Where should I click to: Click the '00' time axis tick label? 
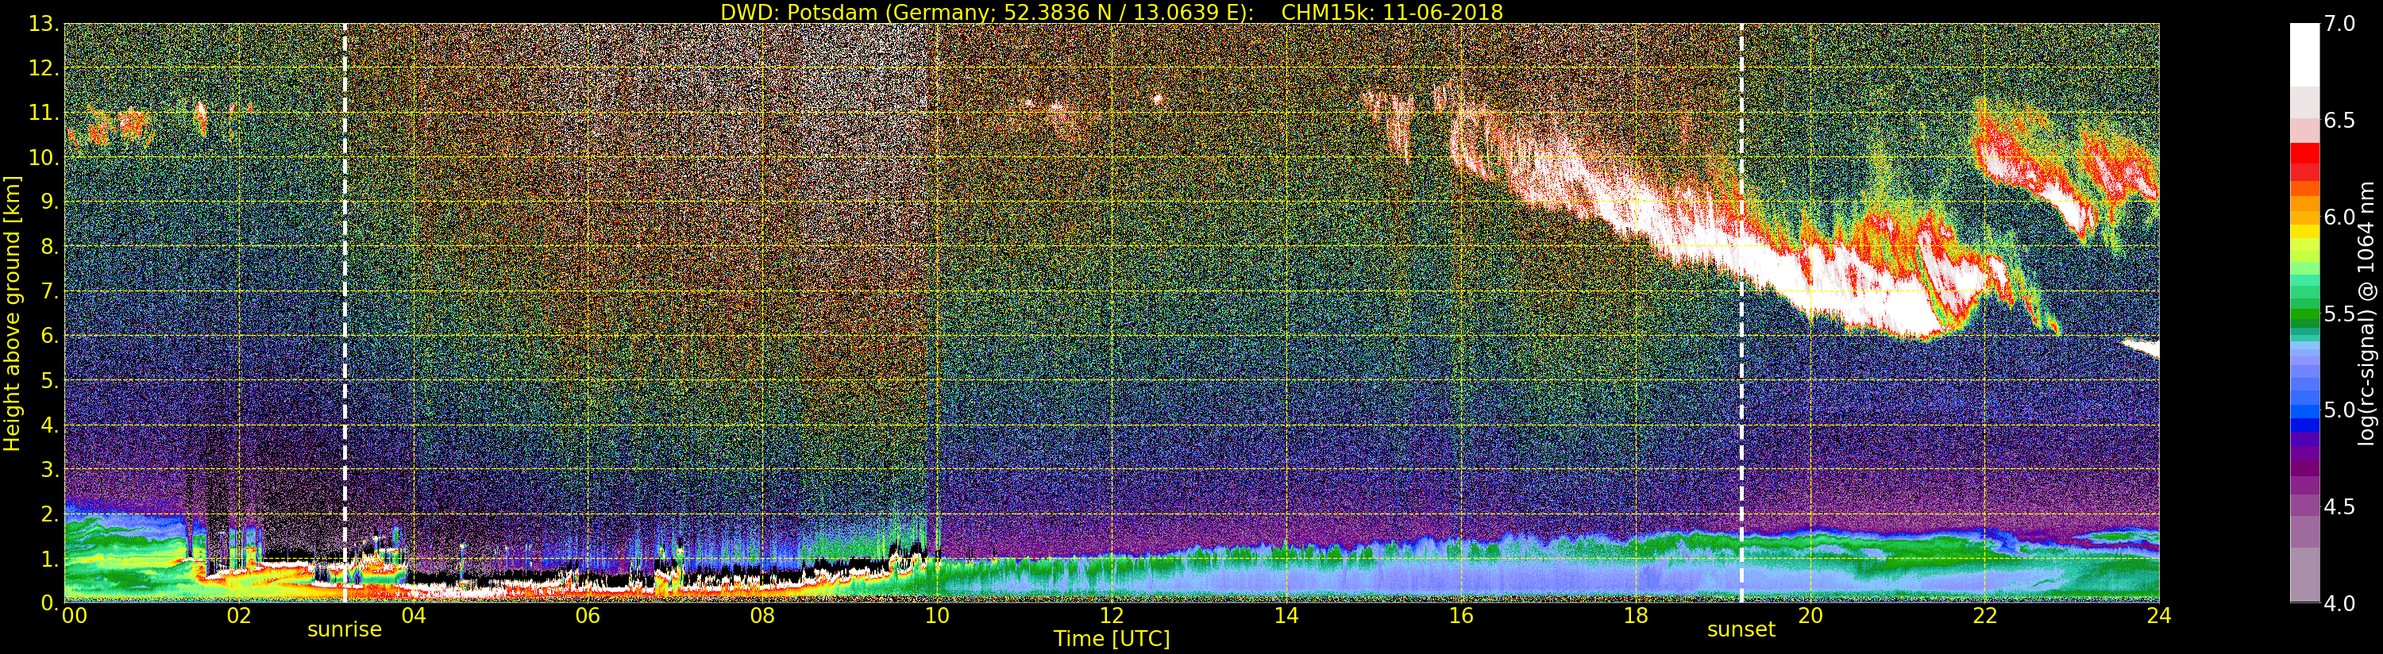[x=74, y=616]
